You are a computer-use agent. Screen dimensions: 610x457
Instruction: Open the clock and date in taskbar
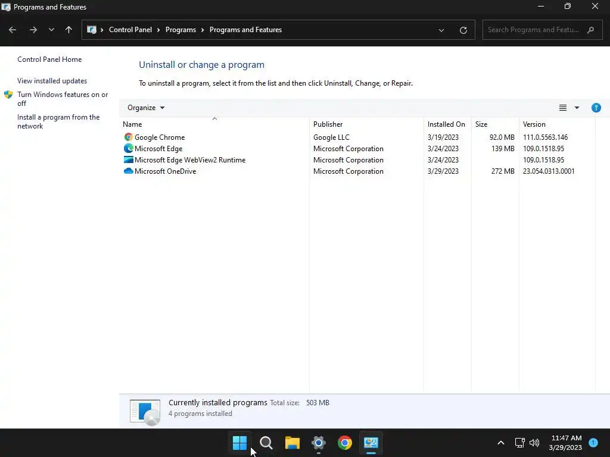pos(566,443)
